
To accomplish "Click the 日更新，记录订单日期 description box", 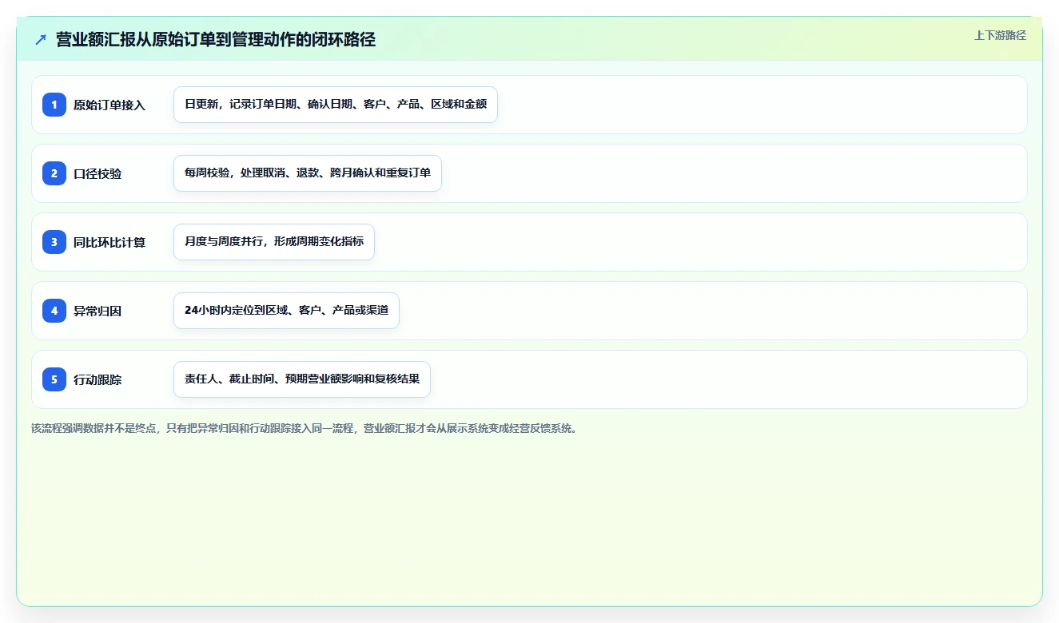I will click(x=336, y=105).
